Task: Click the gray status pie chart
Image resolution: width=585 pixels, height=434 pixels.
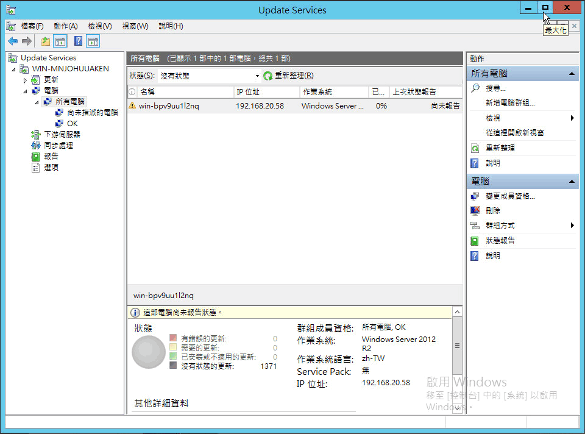Action: pyautogui.click(x=149, y=352)
